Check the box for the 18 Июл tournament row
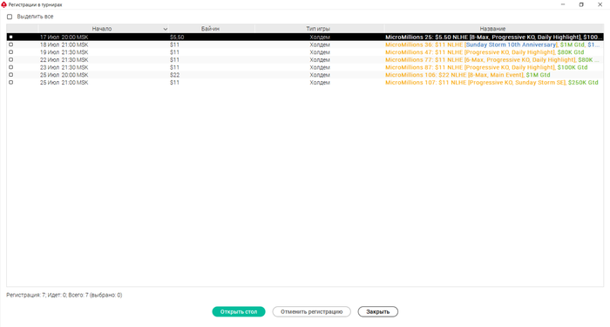The image size is (610, 327). coord(10,44)
